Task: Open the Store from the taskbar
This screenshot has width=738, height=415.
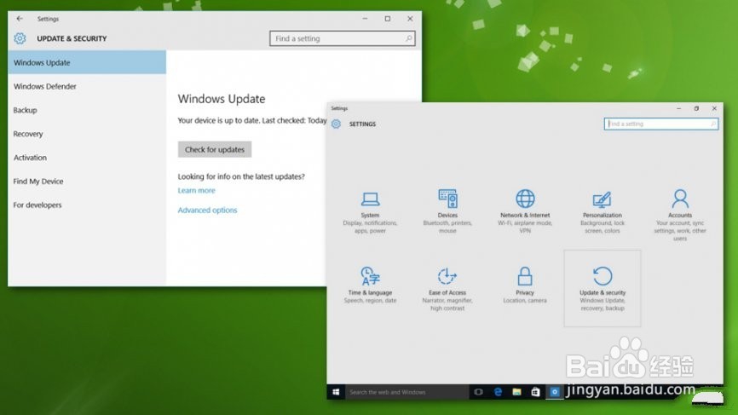Action: coord(535,391)
